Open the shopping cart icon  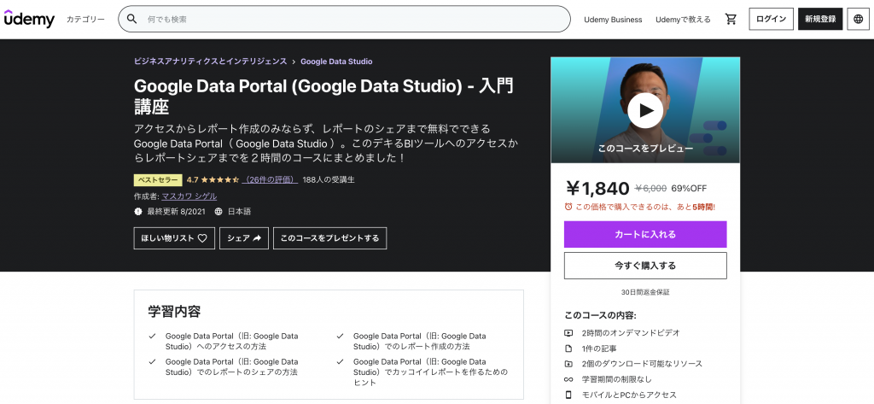[x=731, y=19]
